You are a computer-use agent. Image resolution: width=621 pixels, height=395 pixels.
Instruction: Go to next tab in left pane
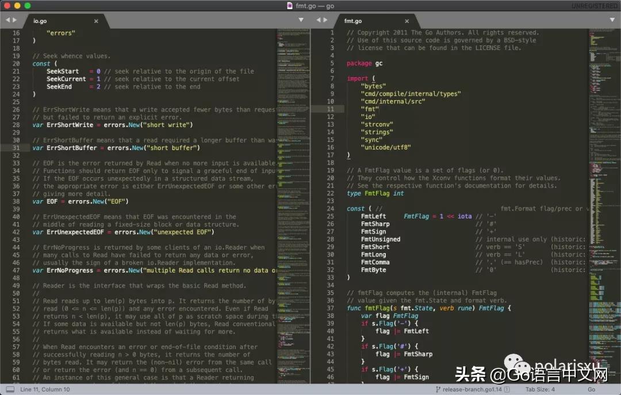pyautogui.click(x=16, y=20)
